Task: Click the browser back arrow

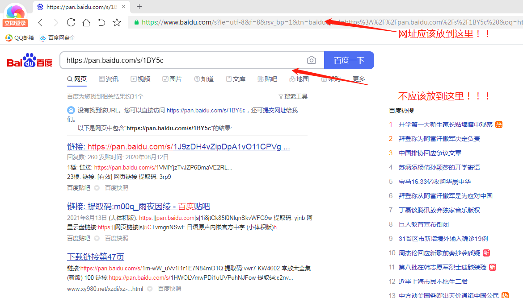Action: pos(40,22)
